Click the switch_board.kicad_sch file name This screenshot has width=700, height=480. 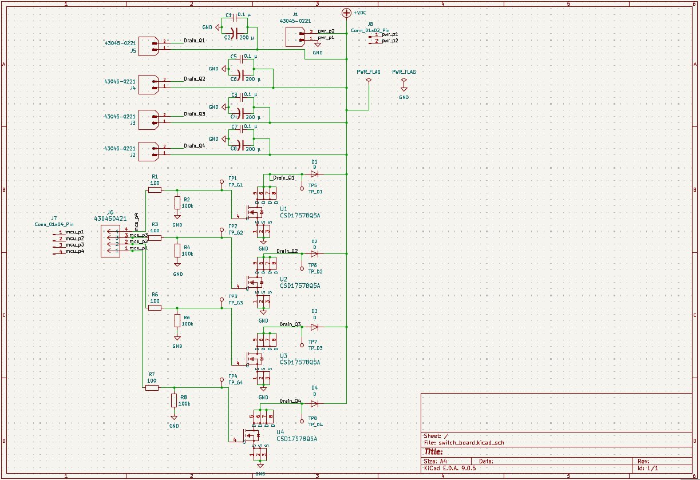pos(472,442)
